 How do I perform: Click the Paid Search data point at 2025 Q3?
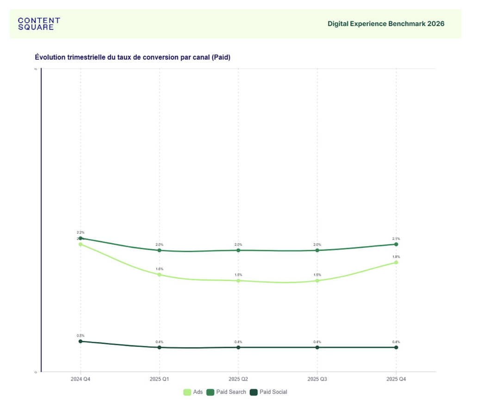(317, 251)
